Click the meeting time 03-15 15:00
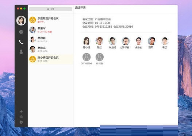 point(102,23)
